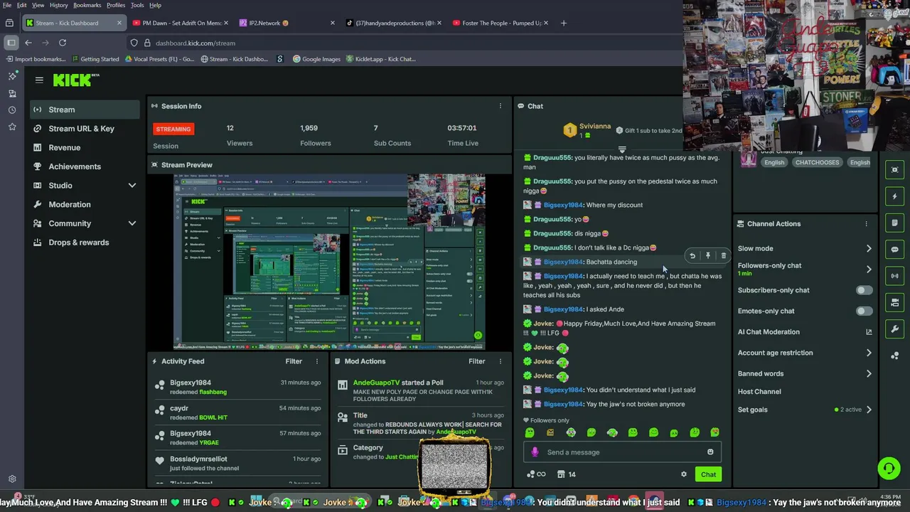Go to Revenue page
The image size is (910, 512).
[x=85, y=147]
